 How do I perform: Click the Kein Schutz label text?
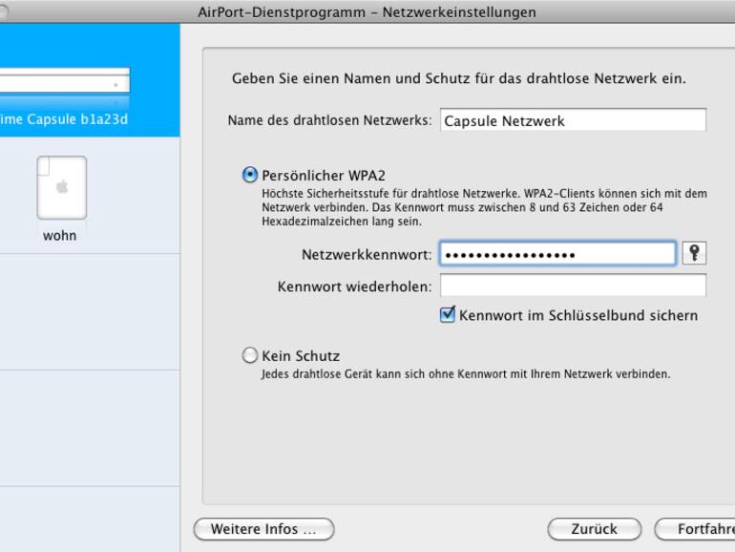(x=301, y=356)
